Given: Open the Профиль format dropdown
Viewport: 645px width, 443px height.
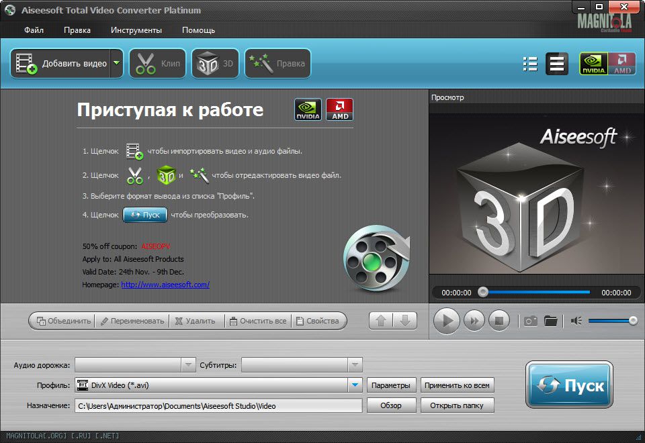Looking at the screenshot, I should pyautogui.click(x=355, y=385).
